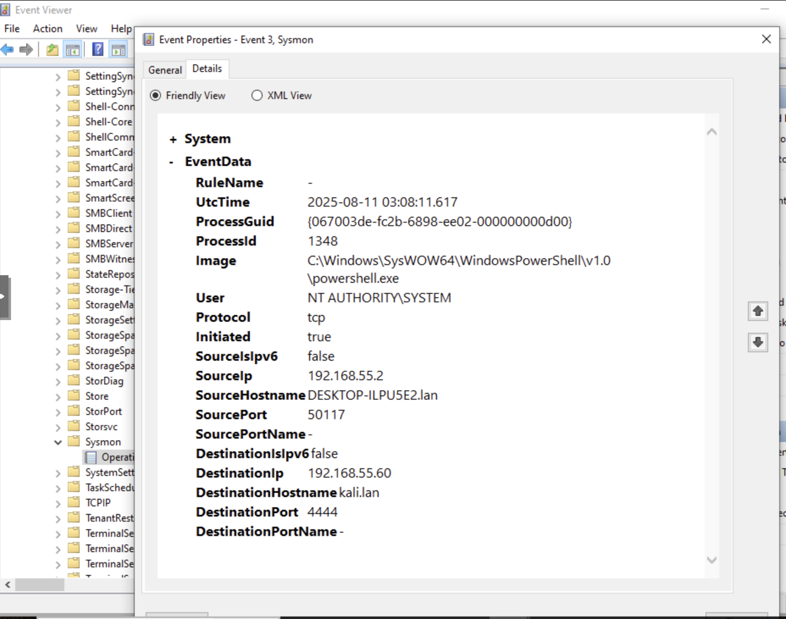Select the SMBServer tree item
The image size is (786, 619).
(109, 243)
